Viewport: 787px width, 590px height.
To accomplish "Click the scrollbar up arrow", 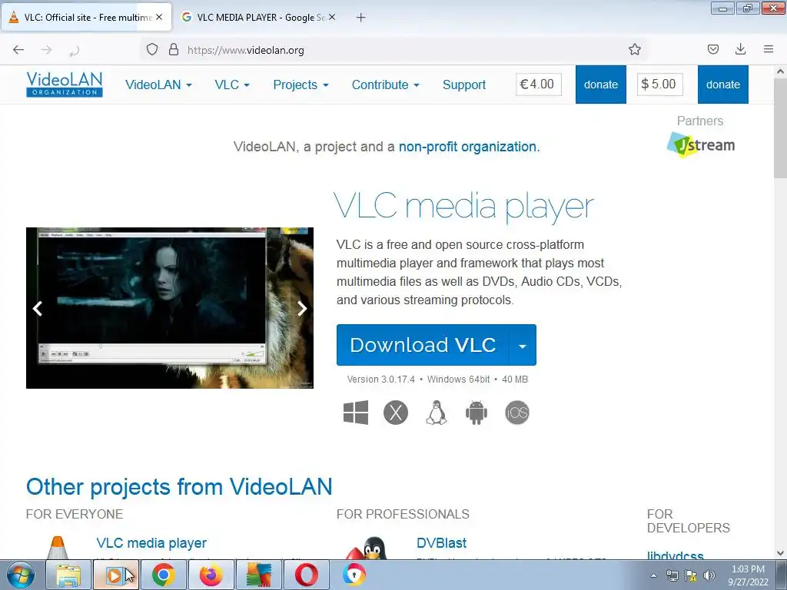I will pyautogui.click(x=780, y=71).
